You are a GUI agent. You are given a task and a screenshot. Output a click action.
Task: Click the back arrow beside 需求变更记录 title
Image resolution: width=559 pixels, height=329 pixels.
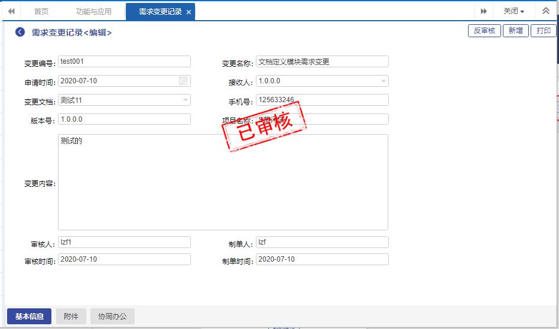pyautogui.click(x=20, y=32)
